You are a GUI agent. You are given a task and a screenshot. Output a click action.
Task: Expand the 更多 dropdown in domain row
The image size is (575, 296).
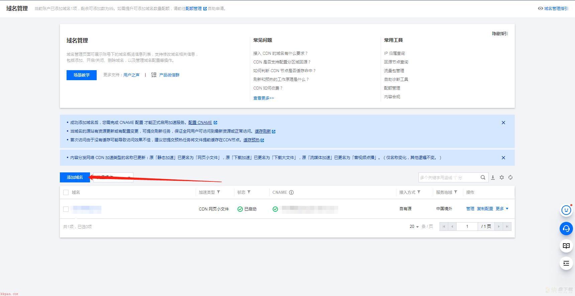point(502,209)
